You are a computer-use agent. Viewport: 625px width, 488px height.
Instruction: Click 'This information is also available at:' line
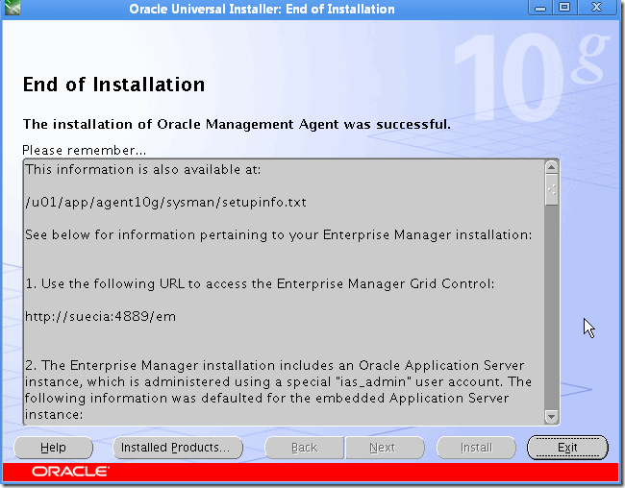[142, 170]
